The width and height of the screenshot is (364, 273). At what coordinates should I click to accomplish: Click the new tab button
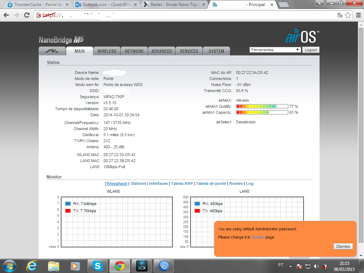point(283,4)
